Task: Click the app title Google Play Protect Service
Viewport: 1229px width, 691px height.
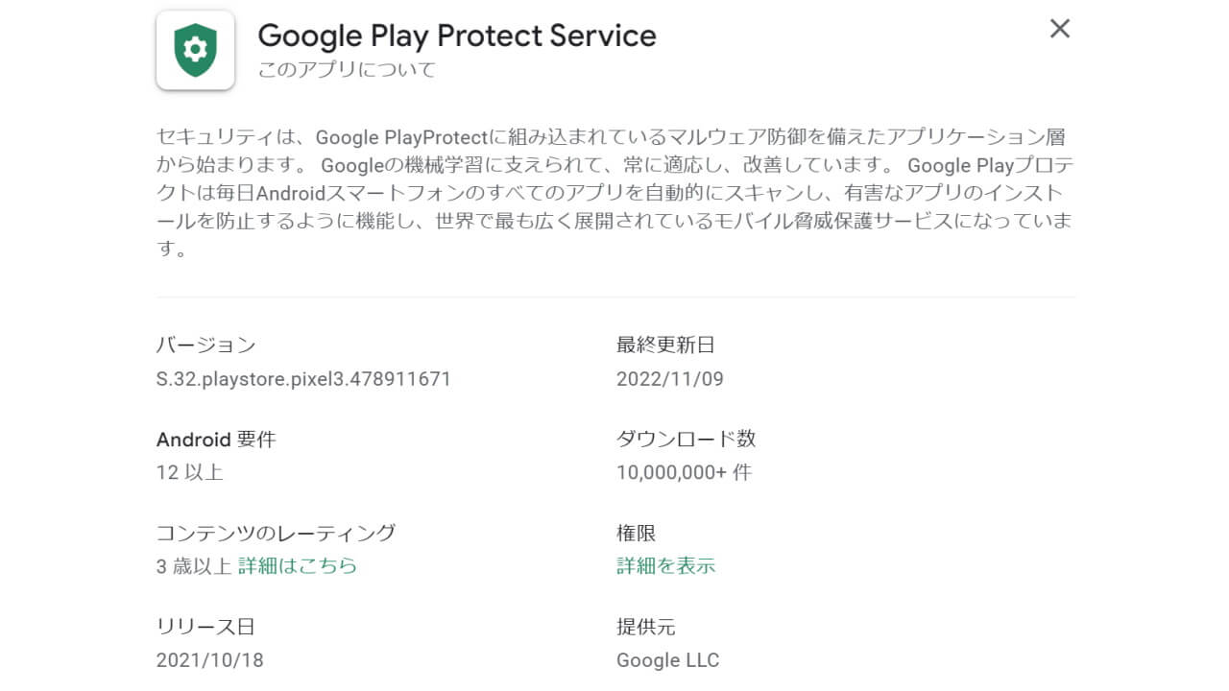Action: click(x=457, y=36)
